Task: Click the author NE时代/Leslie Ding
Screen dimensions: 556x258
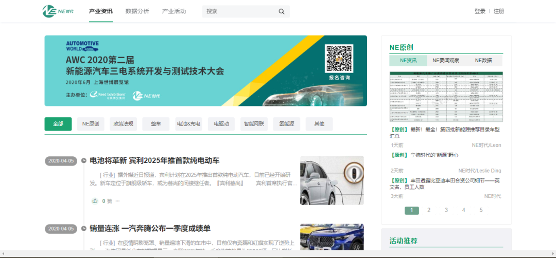Action: [x=480, y=171]
